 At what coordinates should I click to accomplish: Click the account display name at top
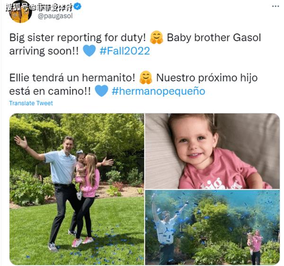pyautogui.click(x=39, y=8)
